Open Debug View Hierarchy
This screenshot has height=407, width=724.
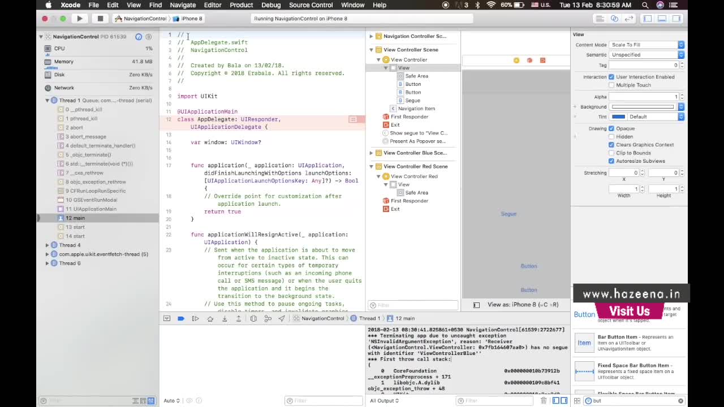click(253, 318)
